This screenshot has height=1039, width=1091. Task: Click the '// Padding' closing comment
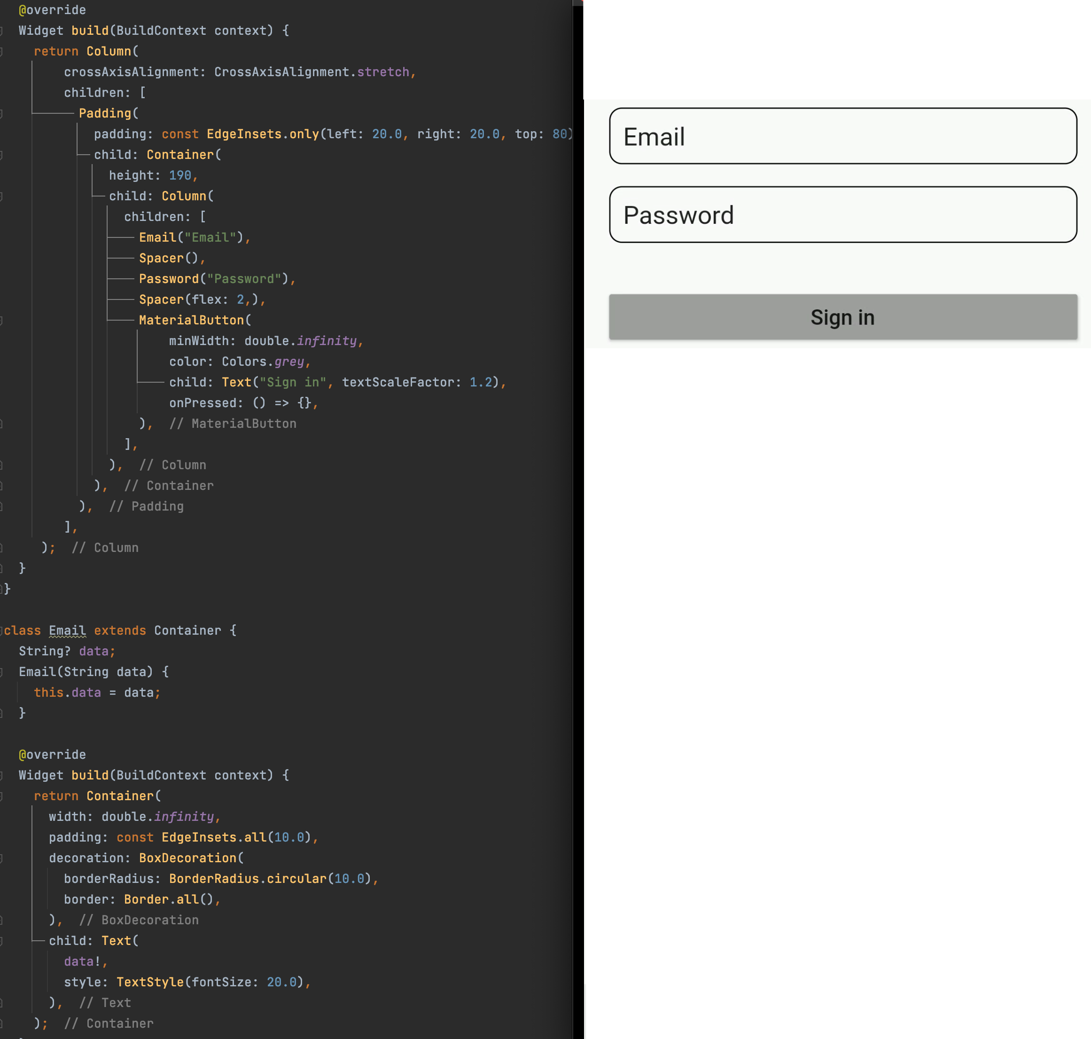146,506
